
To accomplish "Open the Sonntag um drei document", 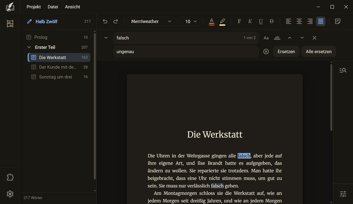I will point(59,77).
